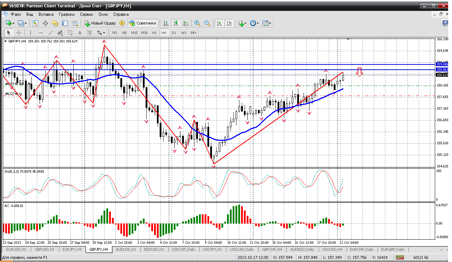Expand the New Chart dropdown arrow
Viewport: 452px width, 262px height.
pyautogui.click(x=14, y=23)
